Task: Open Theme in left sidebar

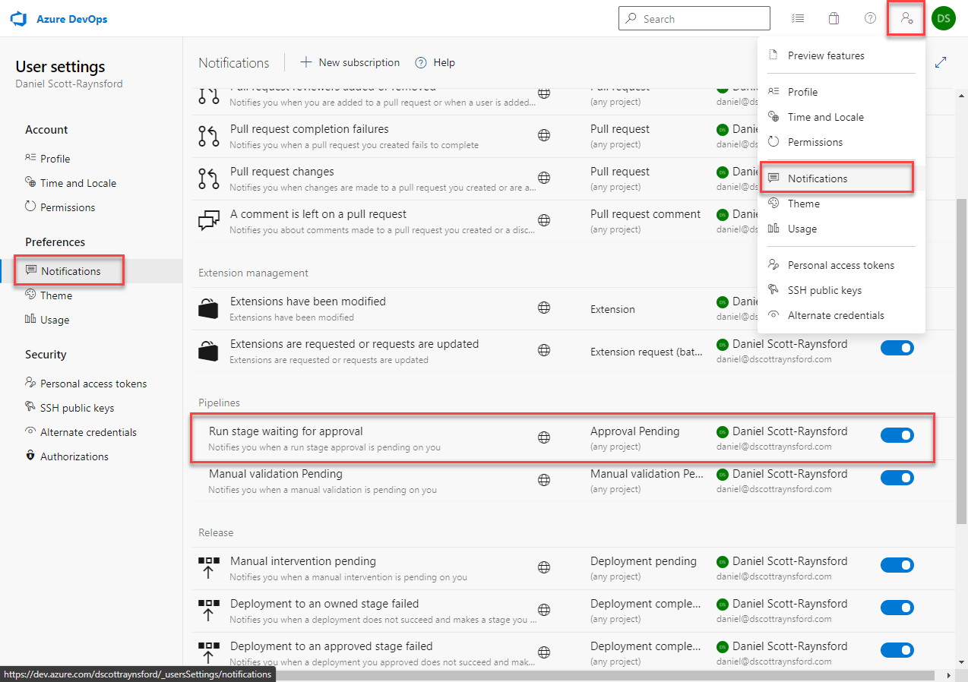Action: pos(91,295)
